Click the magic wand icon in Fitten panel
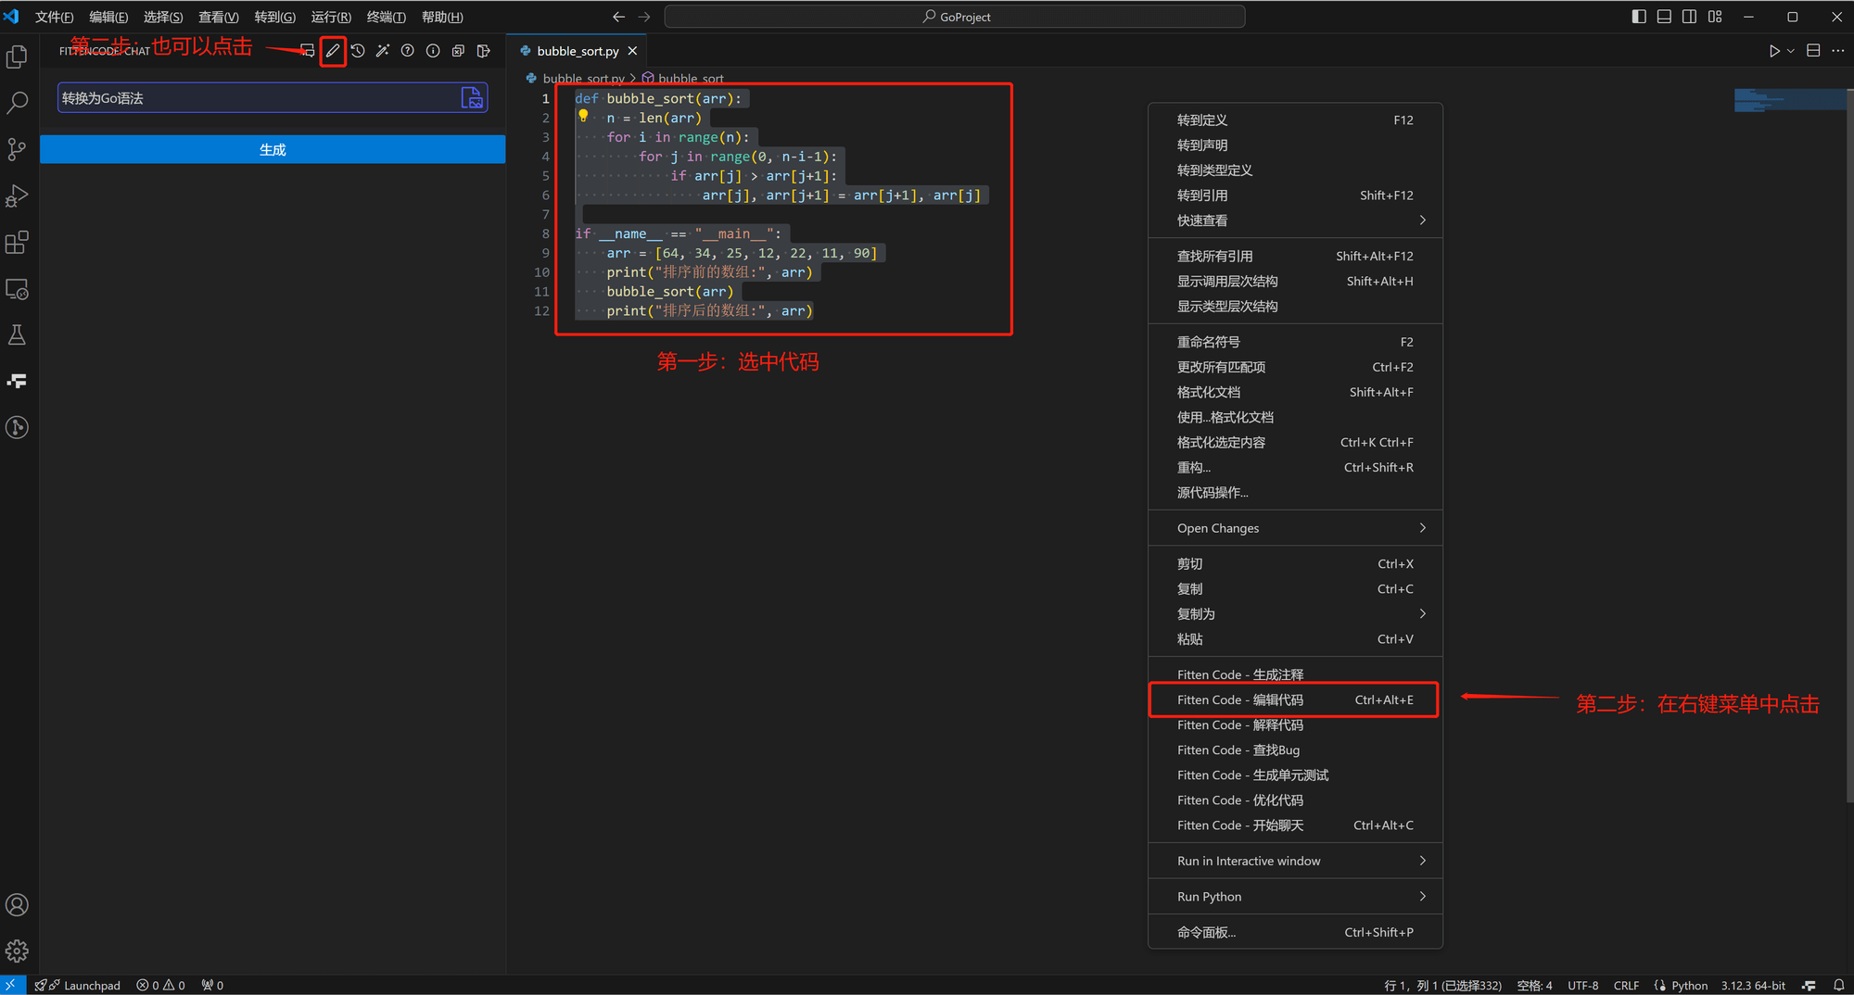The height and width of the screenshot is (995, 1854). click(x=383, y=51)
